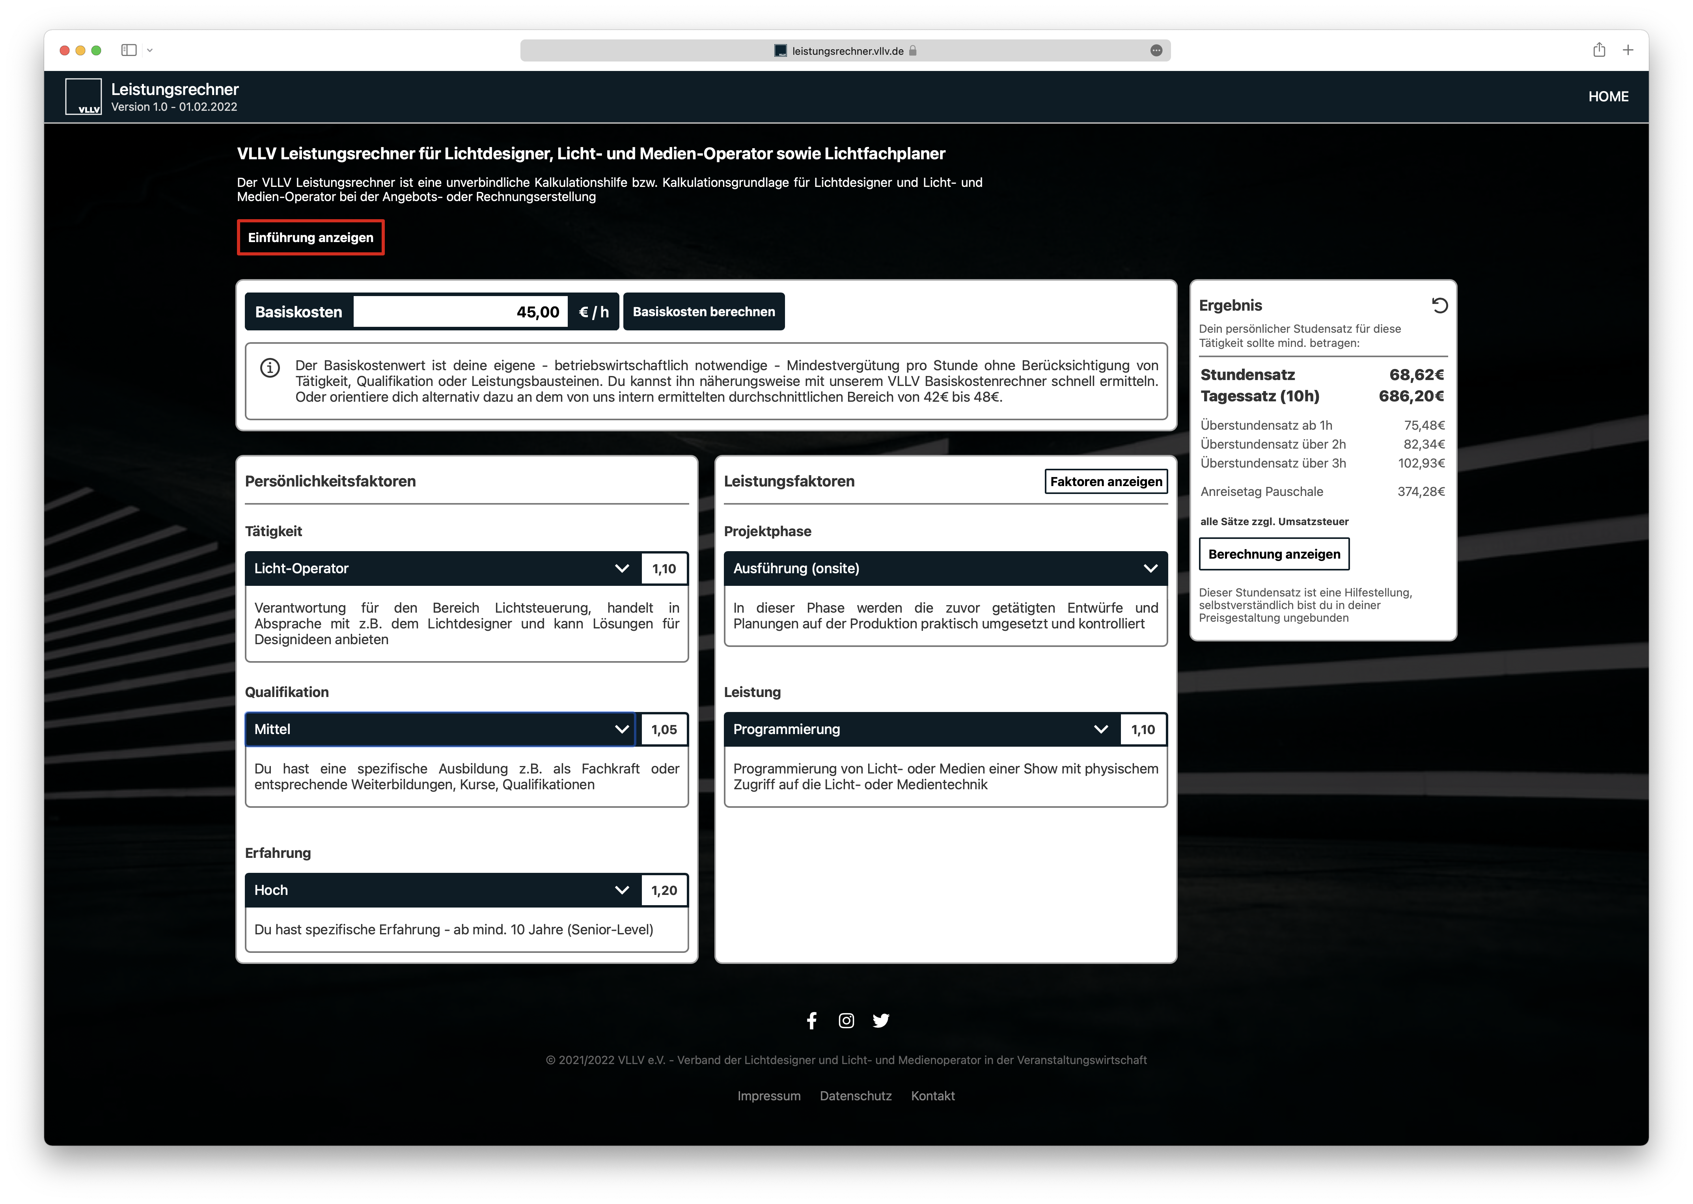This screenshot has width=1693, height=1204.
Task: Open the Twitter bird icon
Action: (880, 1020)
